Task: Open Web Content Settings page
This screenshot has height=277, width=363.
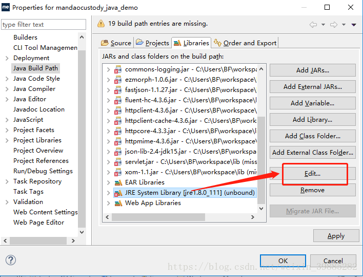Action: [45, 212]
